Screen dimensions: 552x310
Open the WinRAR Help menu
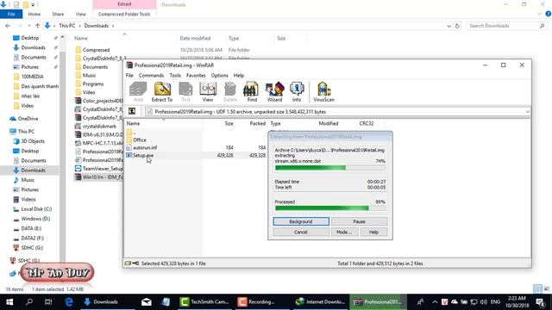click(x=239, y=75)
